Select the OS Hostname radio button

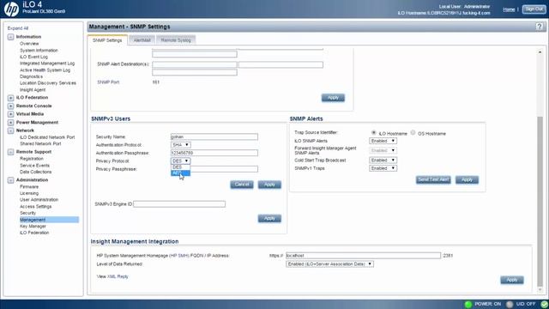(x=413, y=133)
